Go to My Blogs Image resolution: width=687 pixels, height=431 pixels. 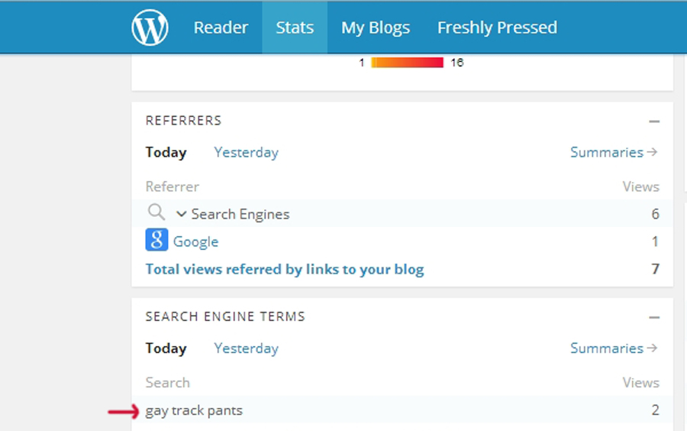376,28
